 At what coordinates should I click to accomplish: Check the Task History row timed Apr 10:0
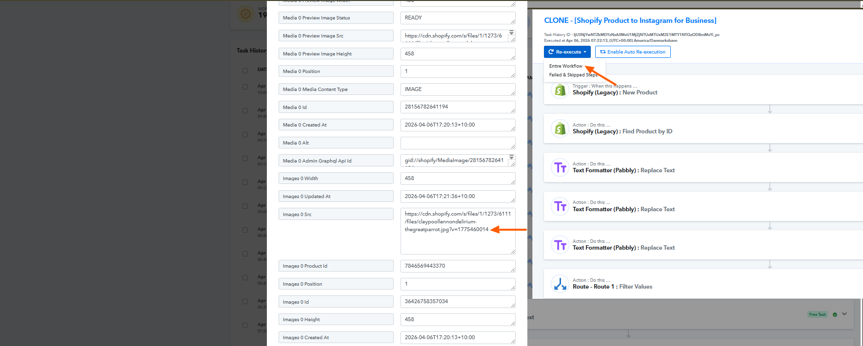(x=245, y=87)
